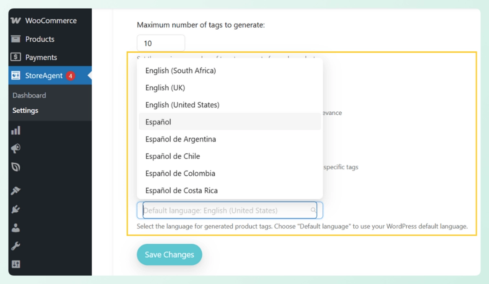
Task: Open the leaf icon in sidebar
Action: tap(16, 167)
